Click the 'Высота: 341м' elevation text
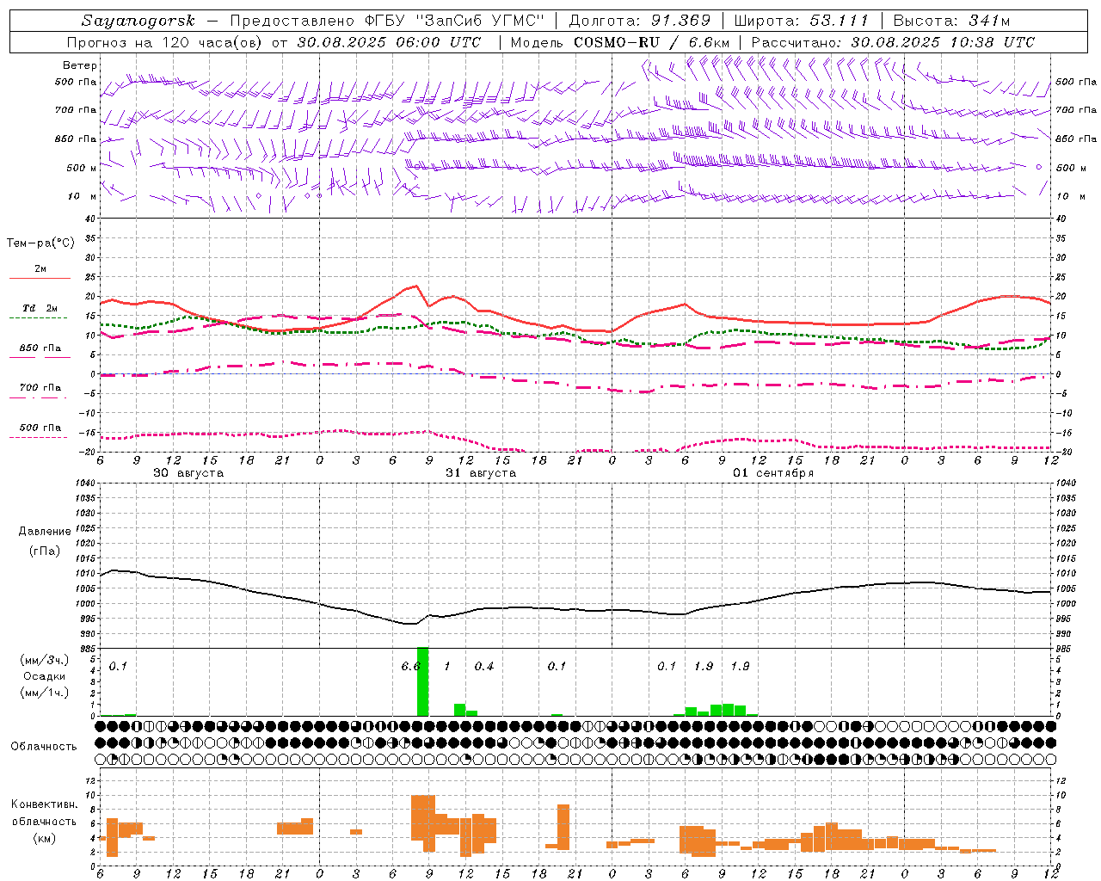This screenshot has height=881, width=1101. click(952, 21)
